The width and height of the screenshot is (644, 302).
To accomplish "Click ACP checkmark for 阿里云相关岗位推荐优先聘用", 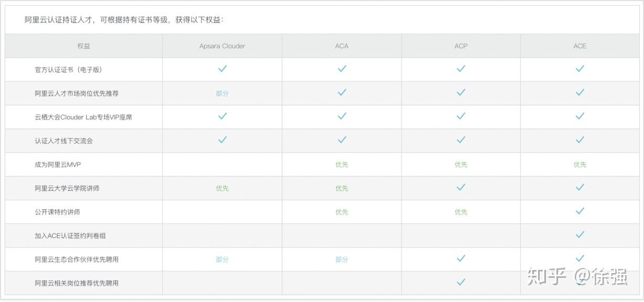I will tap(461, 282).
